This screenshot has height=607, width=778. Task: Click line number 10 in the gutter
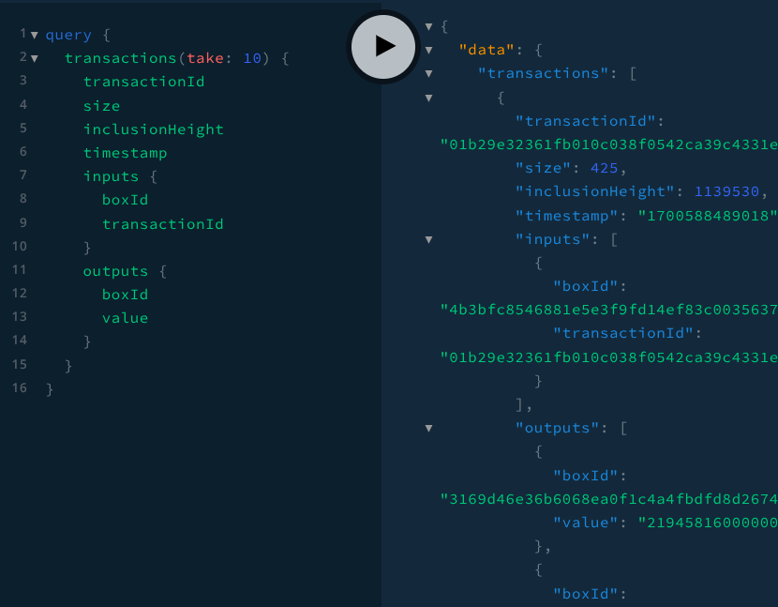click(x=20, y=247)
